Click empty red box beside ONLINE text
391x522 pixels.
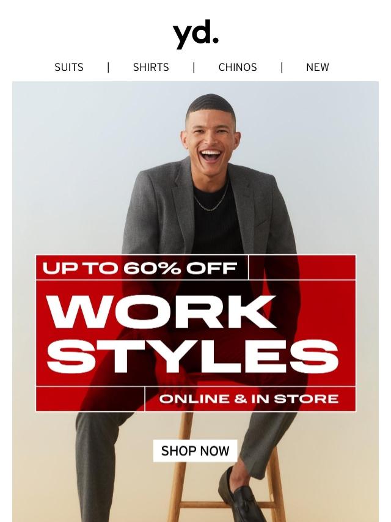click(90, 399)
